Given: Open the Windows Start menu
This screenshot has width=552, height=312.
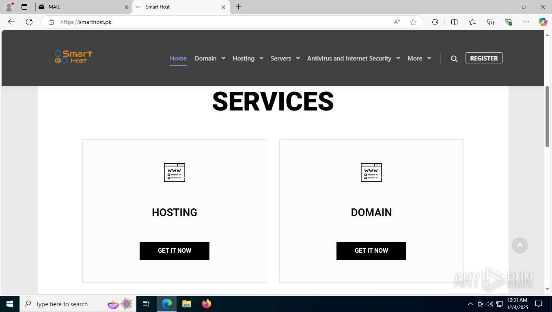Looking at the screenshot, I should click(x=10, y=304).
